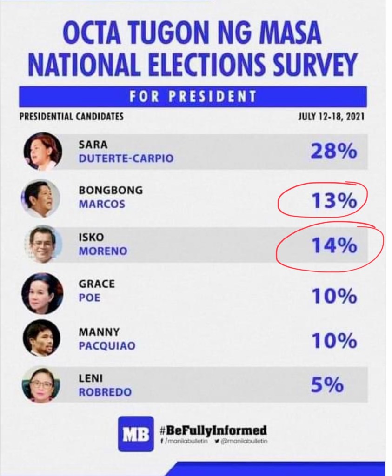Click the July 12-18, 2021 date
Viewport: 392px width, 476px height.
point(331,116)
